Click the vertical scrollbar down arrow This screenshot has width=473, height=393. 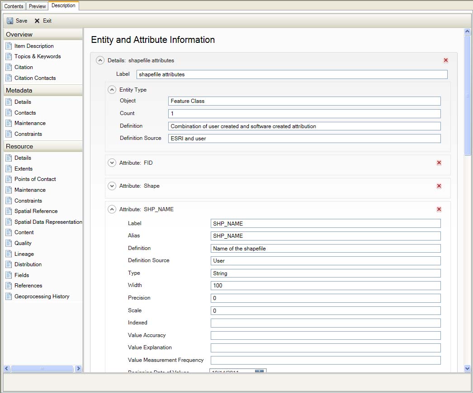468,369
